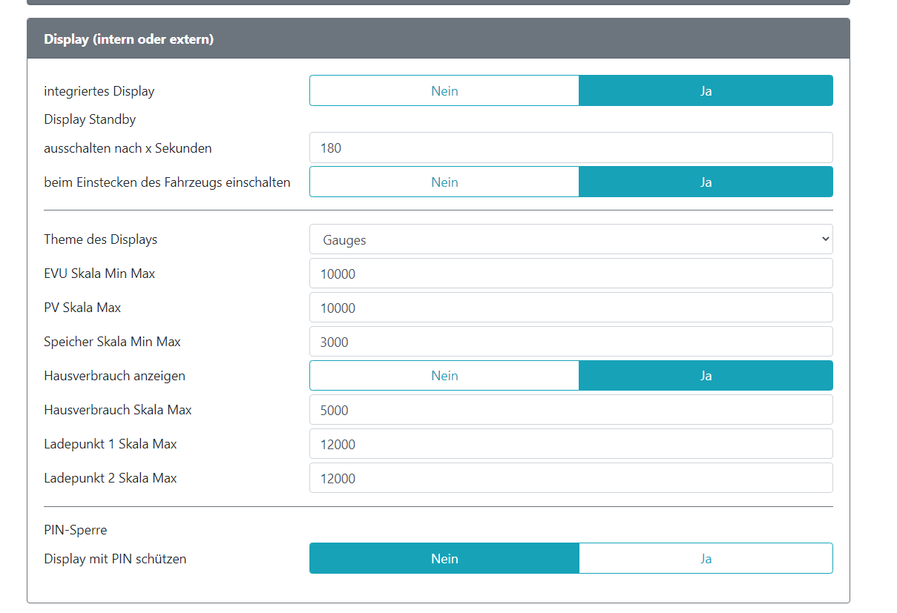This screenshot has width=897, height=613.
Task: Set integriertes Display to Nein
Action: [x=444, y=91]
